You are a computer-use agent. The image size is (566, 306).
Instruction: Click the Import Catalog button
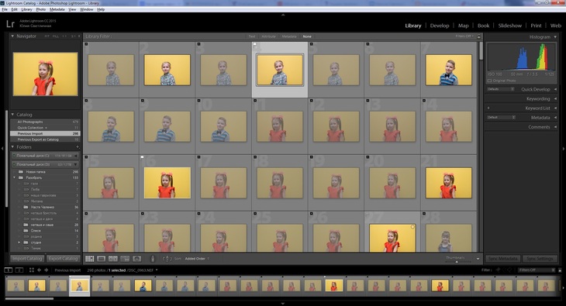pos(27,259)
